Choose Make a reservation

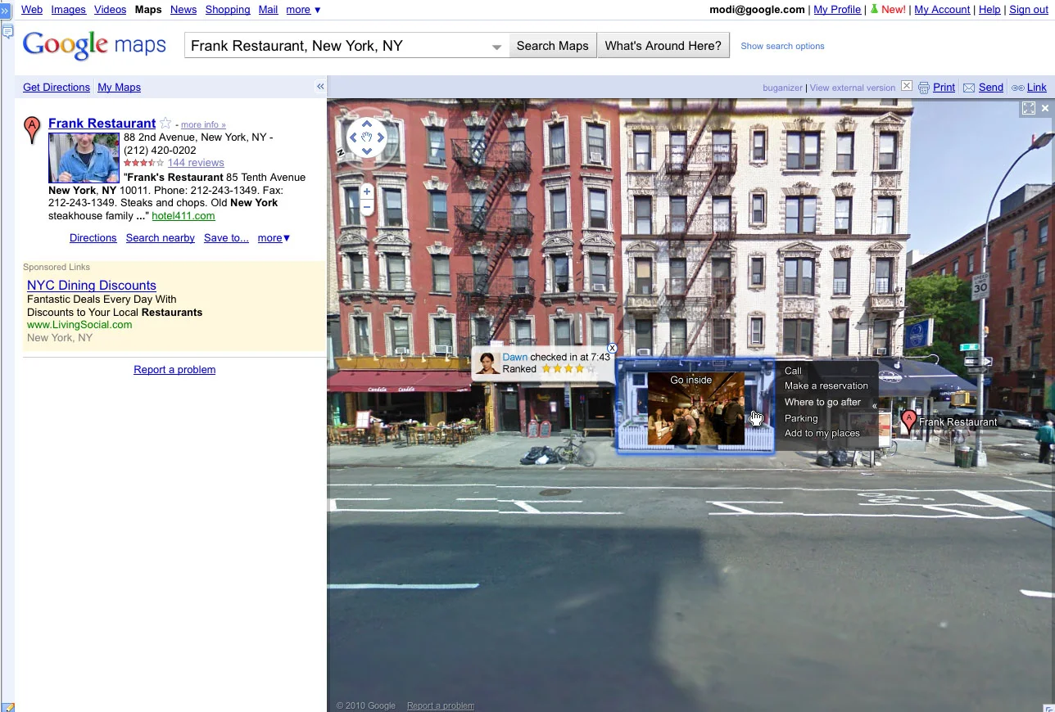tap(826, 385)
